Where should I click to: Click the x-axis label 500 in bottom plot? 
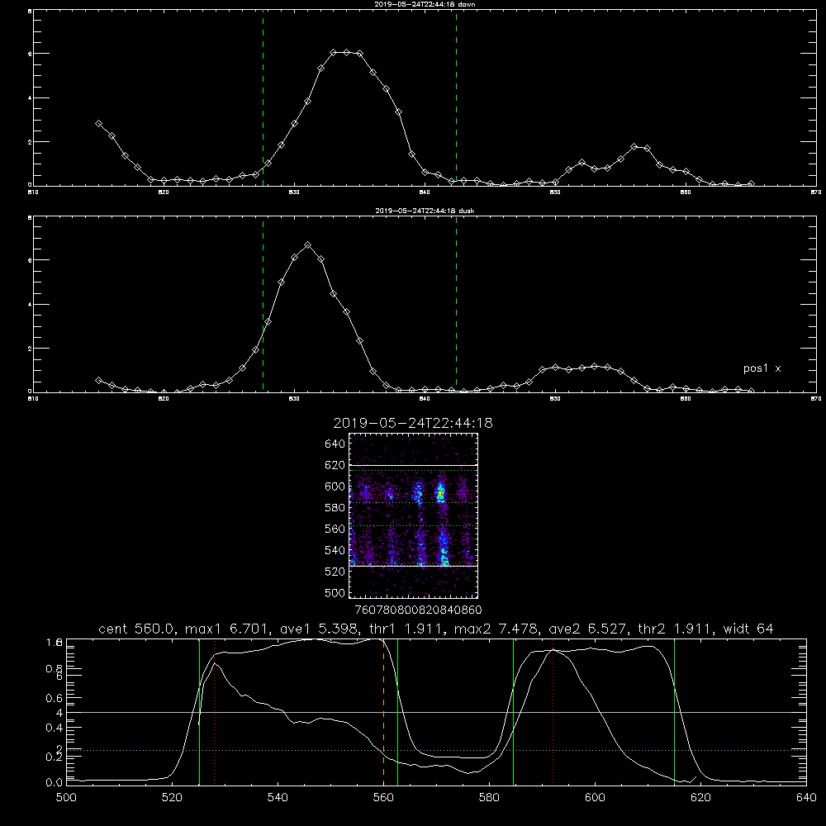click(66, 798)
